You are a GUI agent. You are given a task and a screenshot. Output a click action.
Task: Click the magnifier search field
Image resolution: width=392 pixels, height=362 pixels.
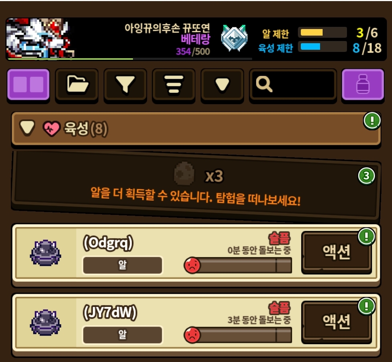293,85
